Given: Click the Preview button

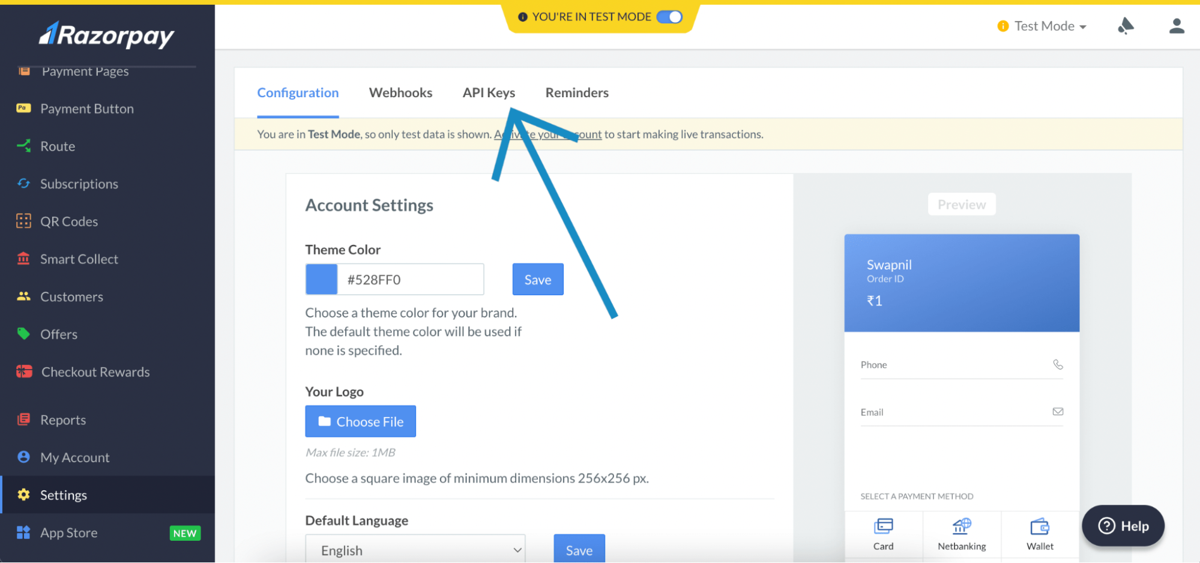Looking at the screenshot, I should click(962, 204).
